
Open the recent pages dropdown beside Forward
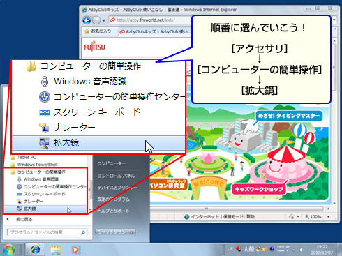coord(103,20)
